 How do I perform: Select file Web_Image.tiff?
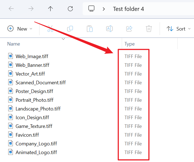click(x=32, y=56)
